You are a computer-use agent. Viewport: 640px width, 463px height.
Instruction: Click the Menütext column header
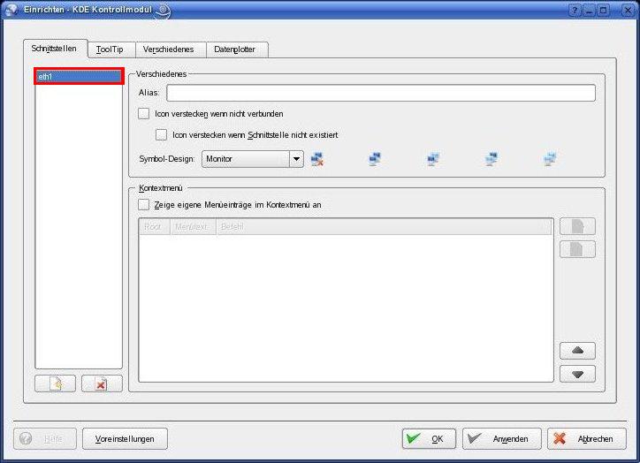coord(193,226)
